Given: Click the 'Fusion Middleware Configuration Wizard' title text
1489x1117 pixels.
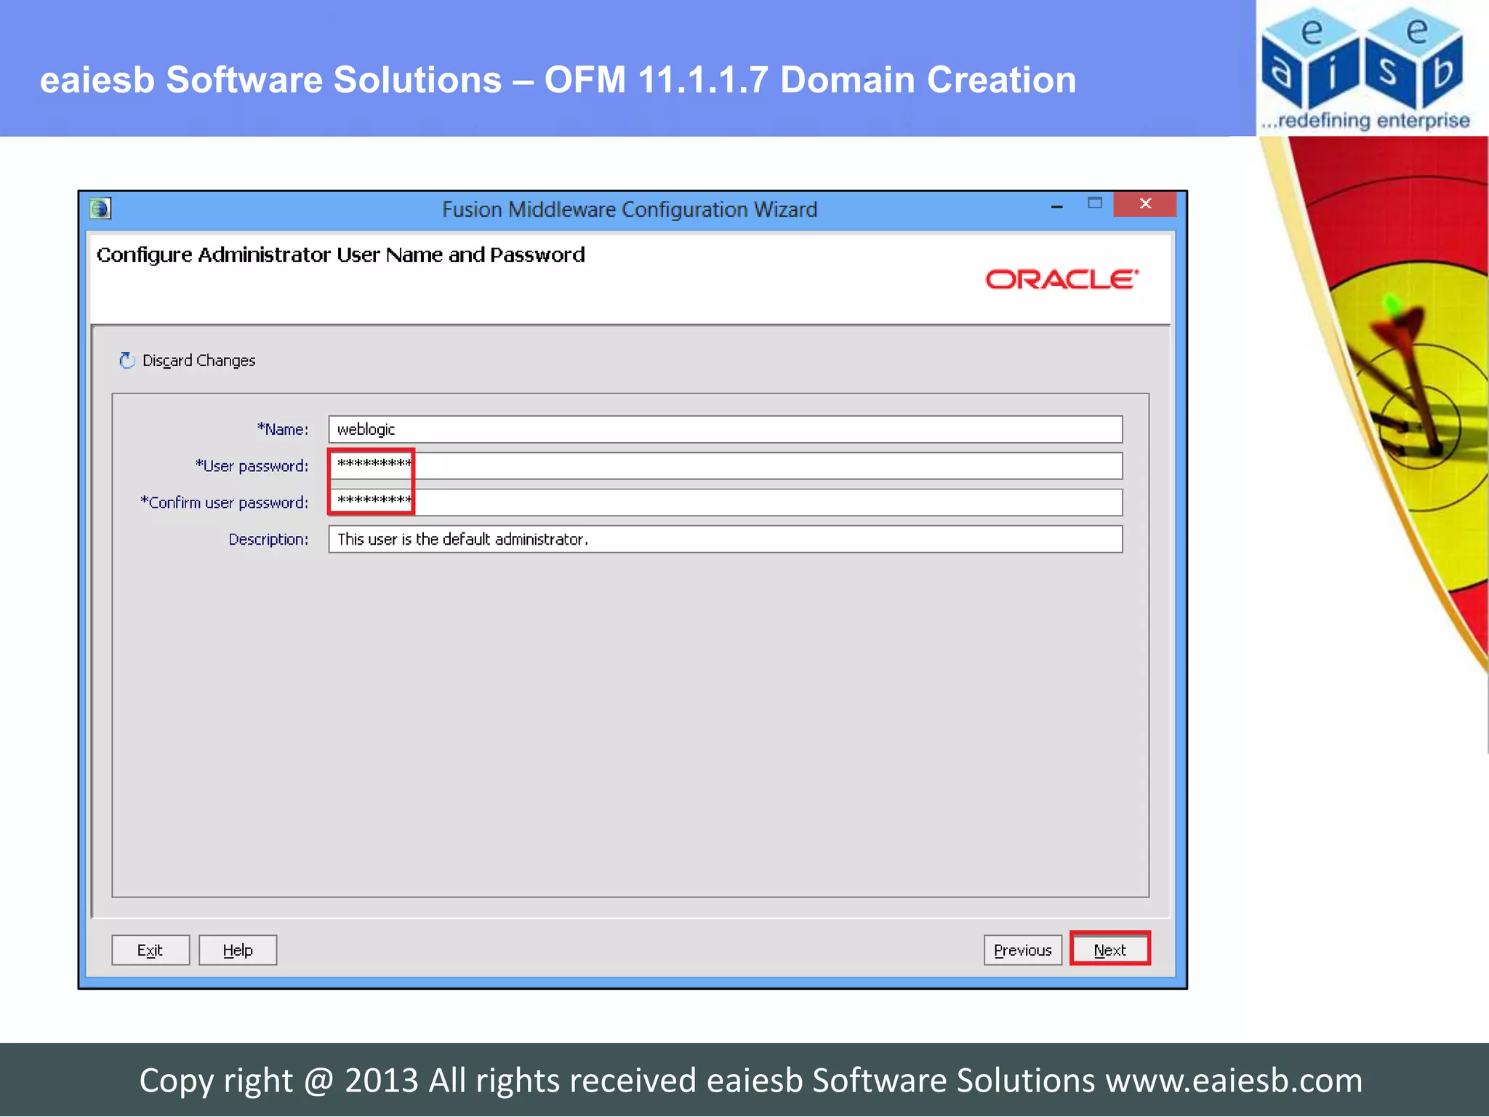Looking at the screenshot, I should point(630,209).
